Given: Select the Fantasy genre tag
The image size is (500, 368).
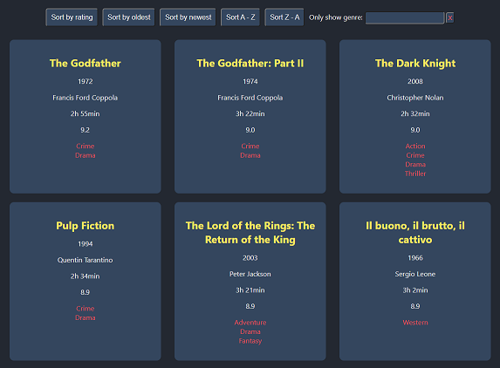Looking at the screenshot, I should tap(250, 341).
